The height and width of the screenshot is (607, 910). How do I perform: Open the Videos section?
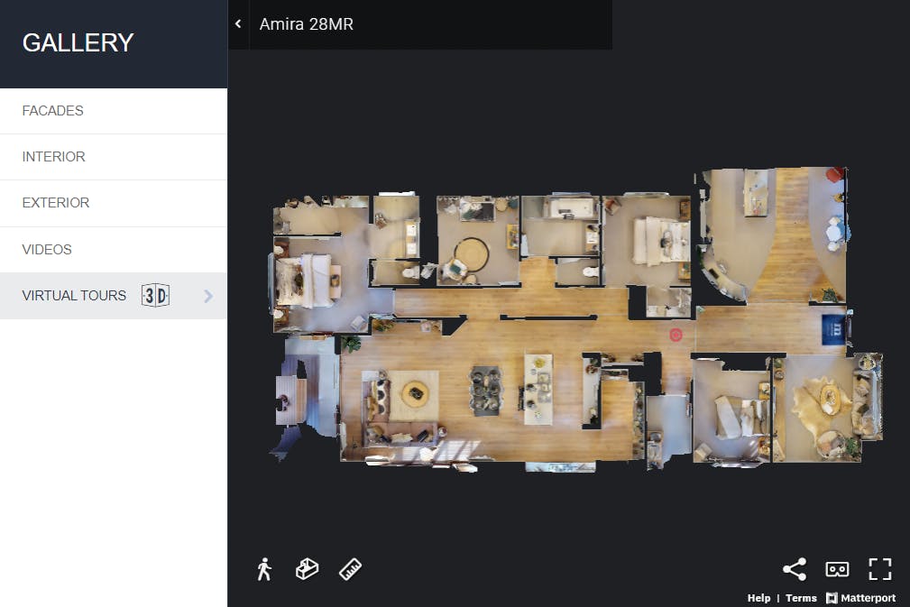click(x=47, y=250)
